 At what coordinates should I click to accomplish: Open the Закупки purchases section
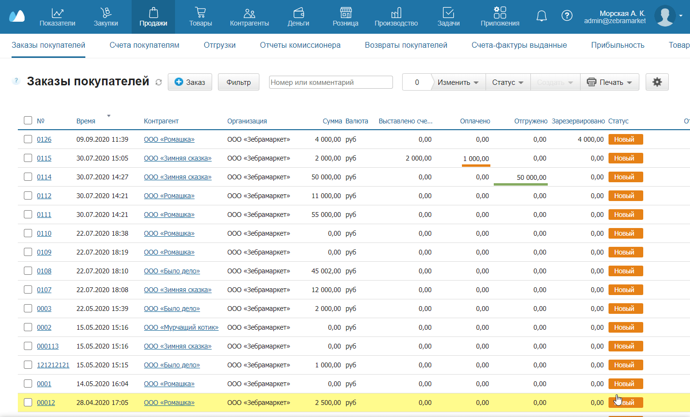pyautogui.click(x=106, y=17)
